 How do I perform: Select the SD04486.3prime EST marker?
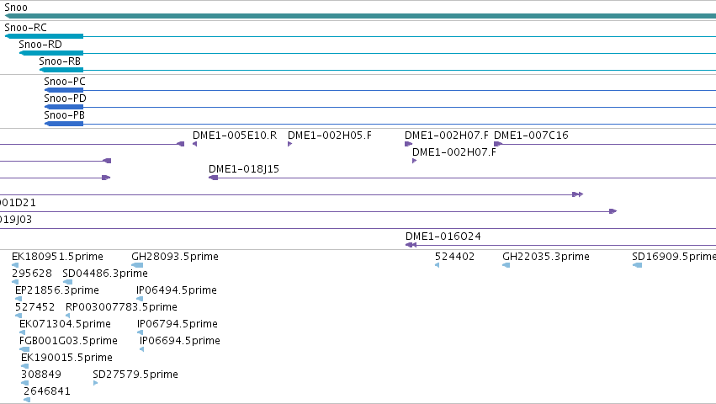tap(67, 282)
